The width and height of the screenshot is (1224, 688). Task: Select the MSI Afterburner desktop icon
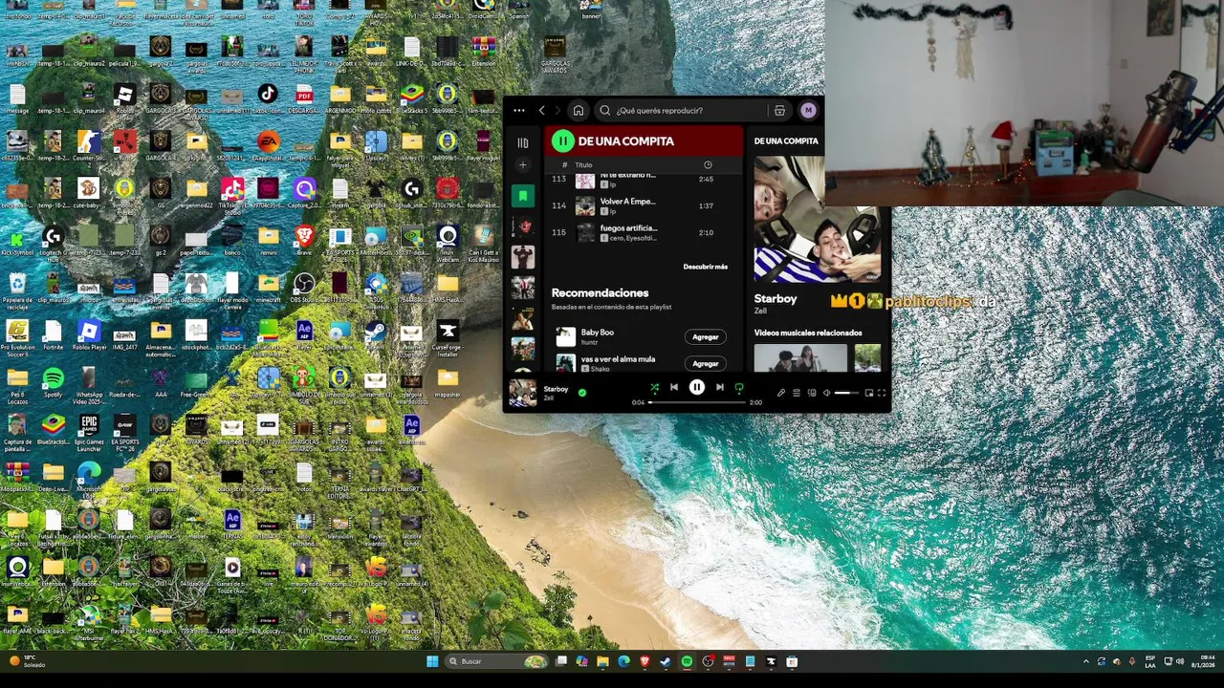pos(89,621)
